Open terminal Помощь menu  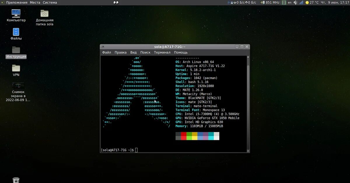point(181,52)
